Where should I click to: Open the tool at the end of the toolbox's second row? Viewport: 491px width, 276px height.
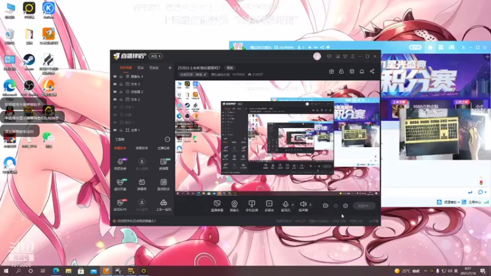[163, 185]
